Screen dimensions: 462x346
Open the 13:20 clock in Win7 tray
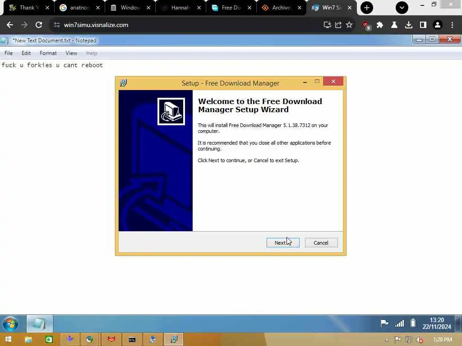(x=437, y=323)
